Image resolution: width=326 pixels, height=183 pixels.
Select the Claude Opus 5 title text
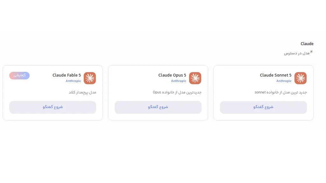(172, 75)
